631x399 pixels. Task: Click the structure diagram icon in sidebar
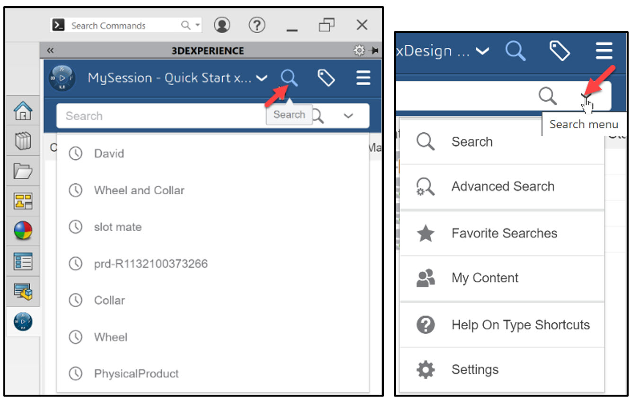point(23,201)
